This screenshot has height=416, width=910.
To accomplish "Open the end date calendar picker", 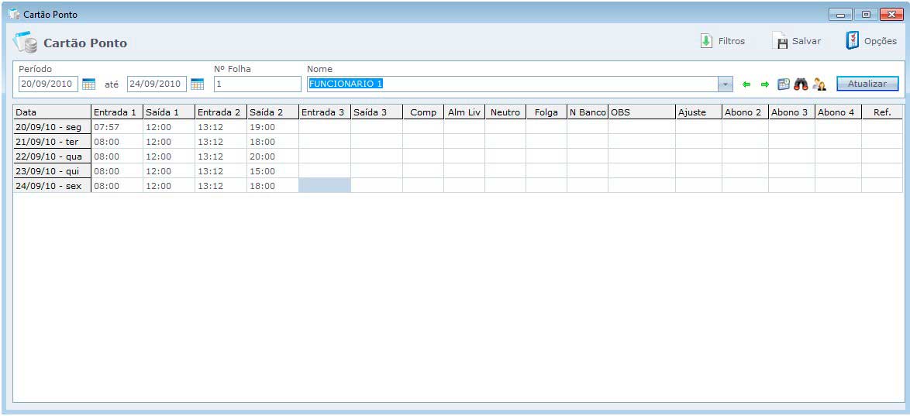I will pyautogui.click(x=197, y=84).
